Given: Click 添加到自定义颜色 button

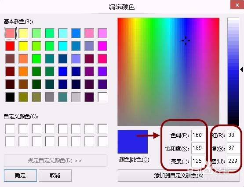Looking at the screenshot, I should click(x=178, y=176).
